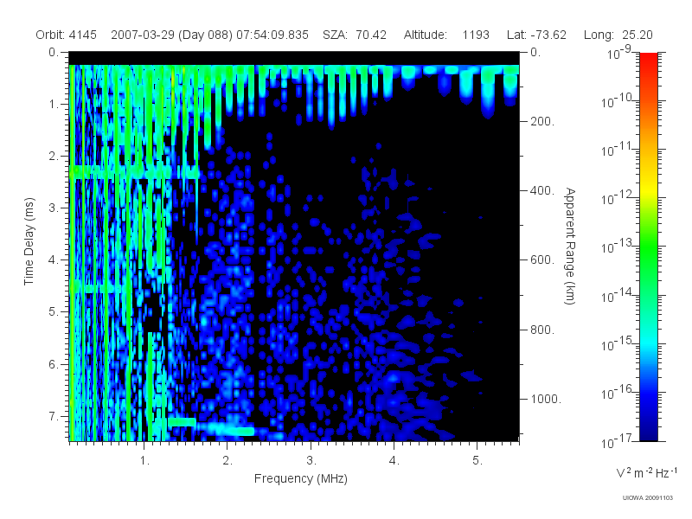The image size is (692, 519).
Task: Click the timestamp '07:54:09.835'
Action: (x=272, y=35)
